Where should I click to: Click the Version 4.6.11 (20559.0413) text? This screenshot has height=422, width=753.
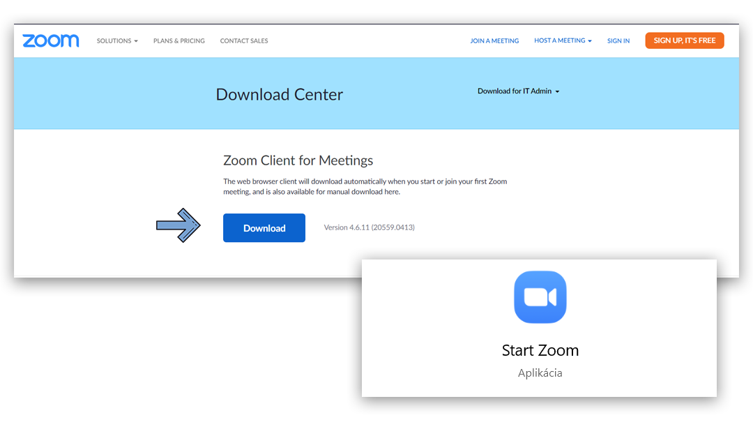point(370,227)
